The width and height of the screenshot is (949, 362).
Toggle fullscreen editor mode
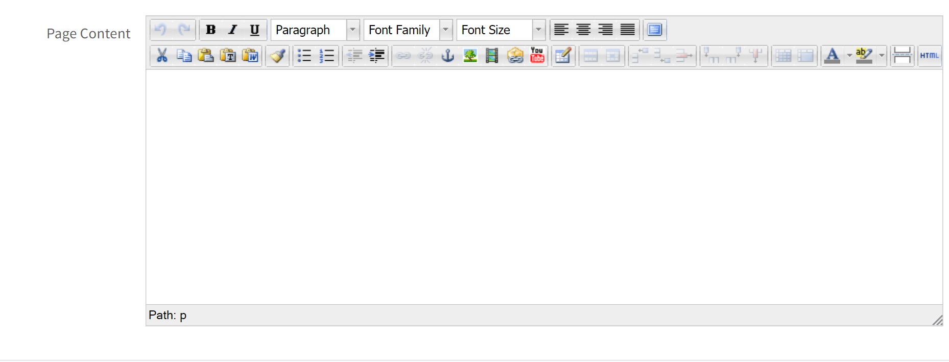point(655,30)
